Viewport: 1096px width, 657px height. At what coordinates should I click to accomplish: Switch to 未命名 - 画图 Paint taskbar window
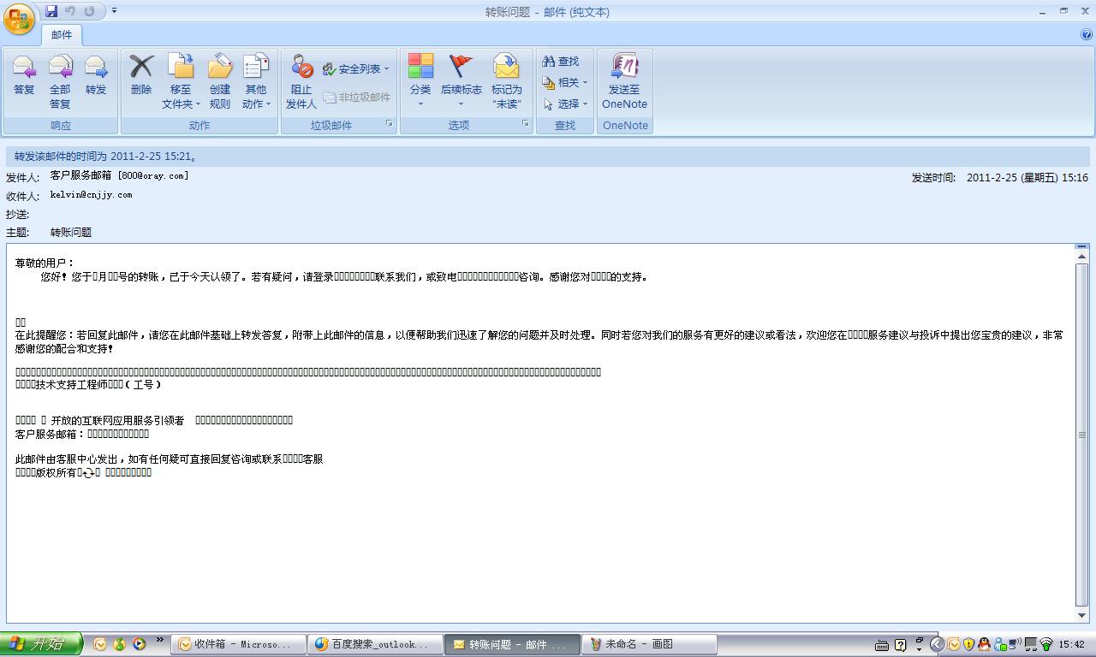click(x=650, y=644)
